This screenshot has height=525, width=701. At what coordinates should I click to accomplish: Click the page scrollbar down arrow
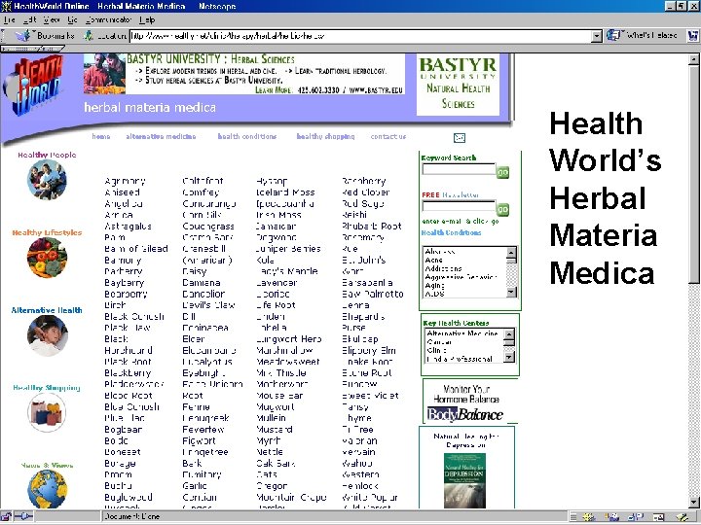pyautogui.click(x=694, y=504)
